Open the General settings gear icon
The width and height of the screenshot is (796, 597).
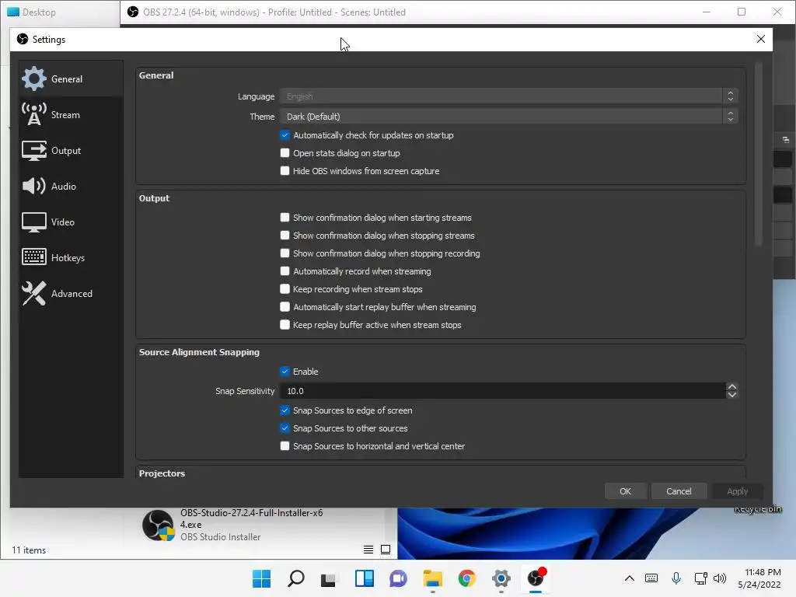(x=34, y=79)
